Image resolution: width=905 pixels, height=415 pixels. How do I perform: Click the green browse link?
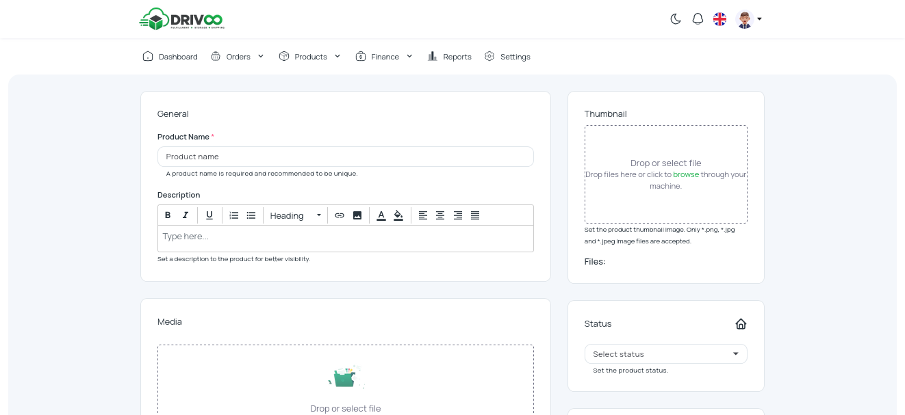686,174
